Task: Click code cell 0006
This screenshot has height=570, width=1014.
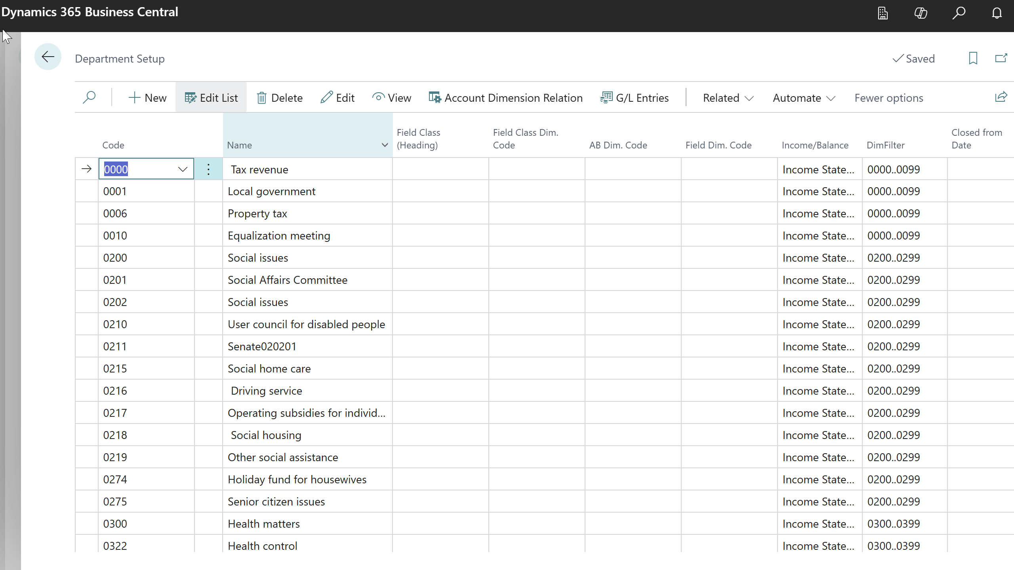Action: point(146,214)
